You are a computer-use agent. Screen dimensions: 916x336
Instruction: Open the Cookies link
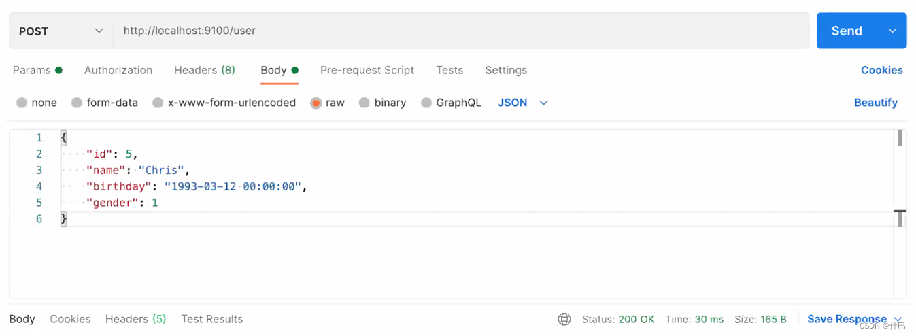click(882, 70)
